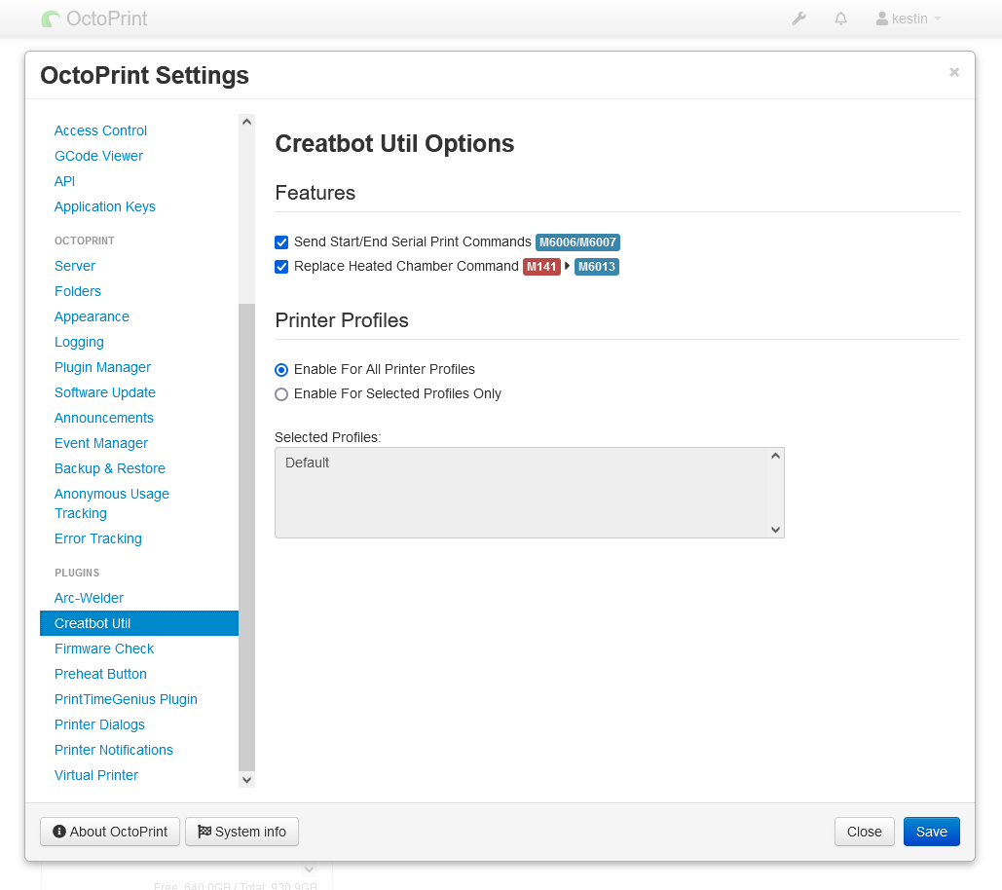This screenshot has width=1002, height=890.
Task: Click sidebar scroll down arrow
Action: (246, 779)
